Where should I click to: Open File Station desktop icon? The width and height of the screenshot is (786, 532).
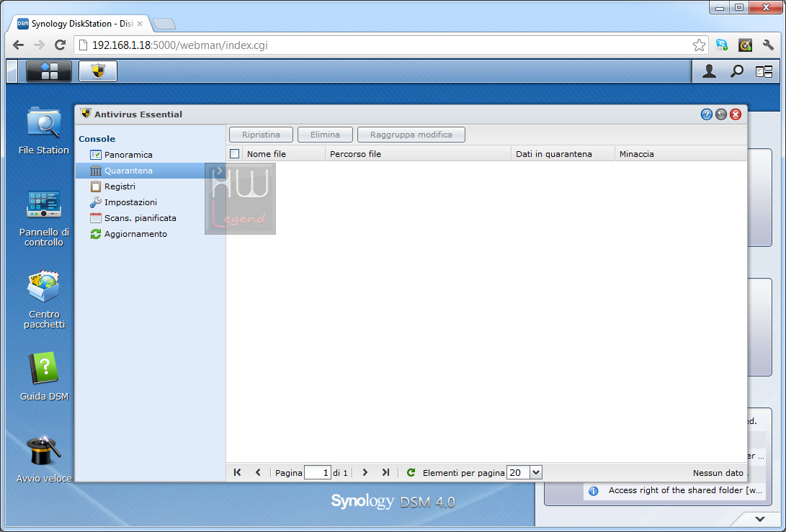[44, 131]
